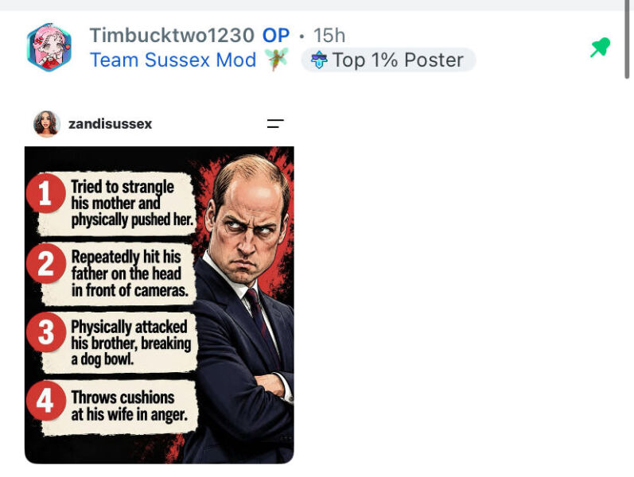Viewport: 634px width, 477px height.
Task: Click the red number 2 circle
Action: pyautogui.click(x=45, y=264)
